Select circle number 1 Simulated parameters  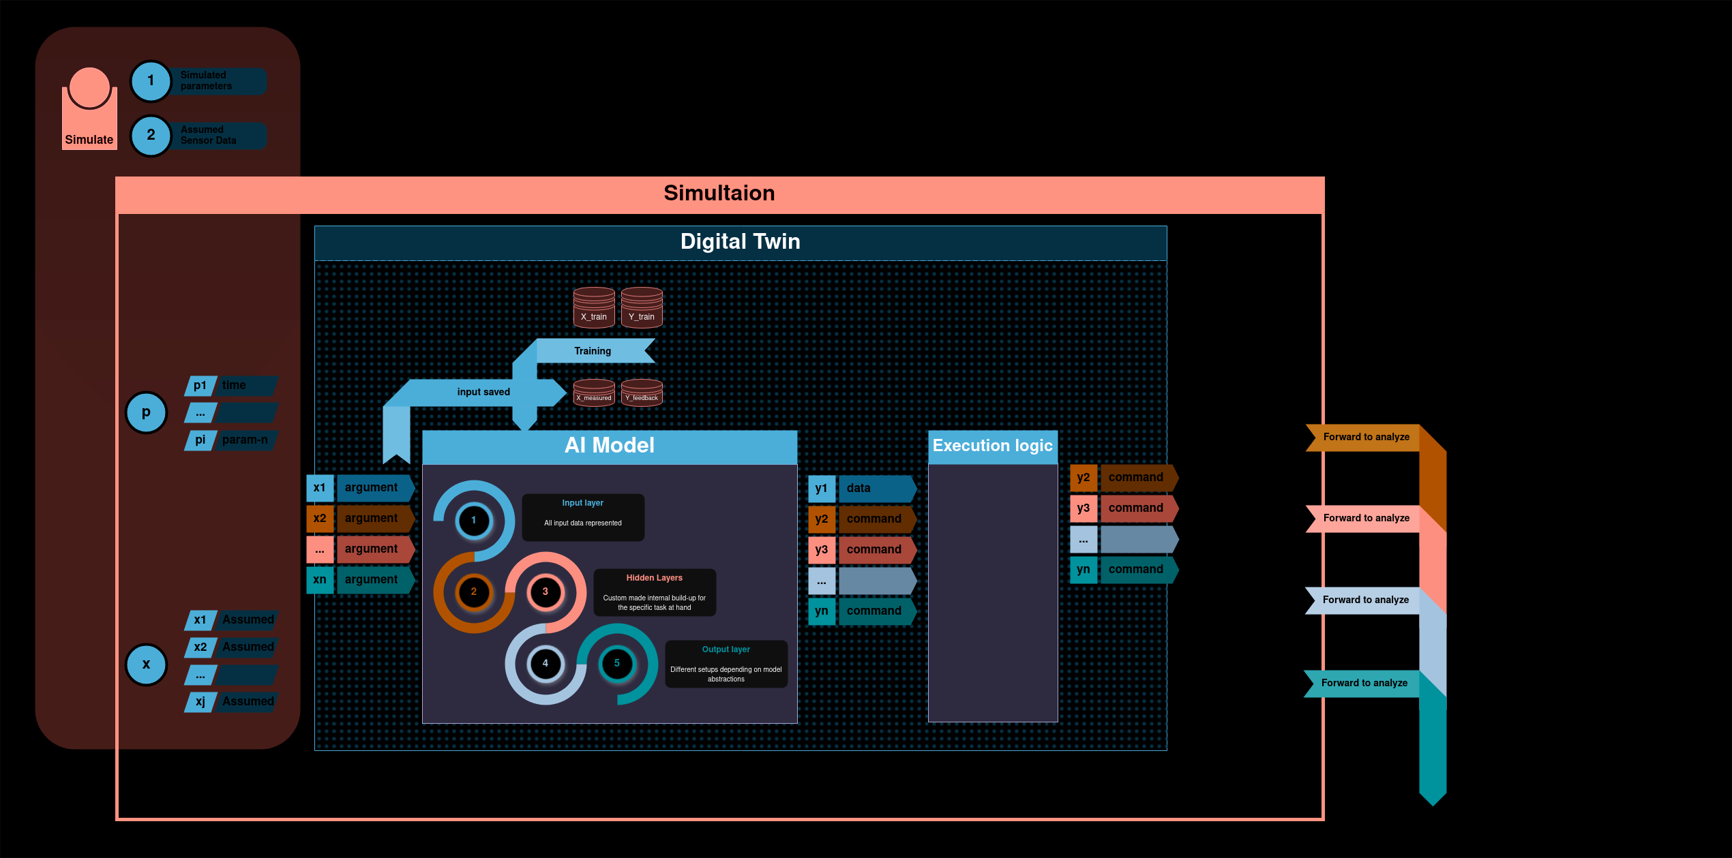(151, 81)
